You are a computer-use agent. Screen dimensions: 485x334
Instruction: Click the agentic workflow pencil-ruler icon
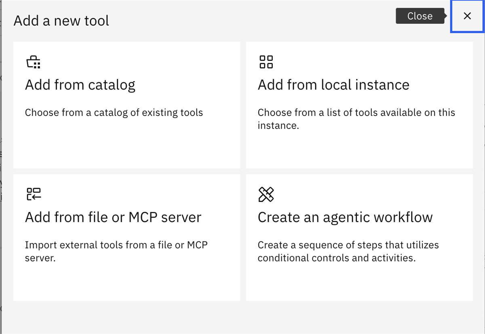(x=266, y=194)
